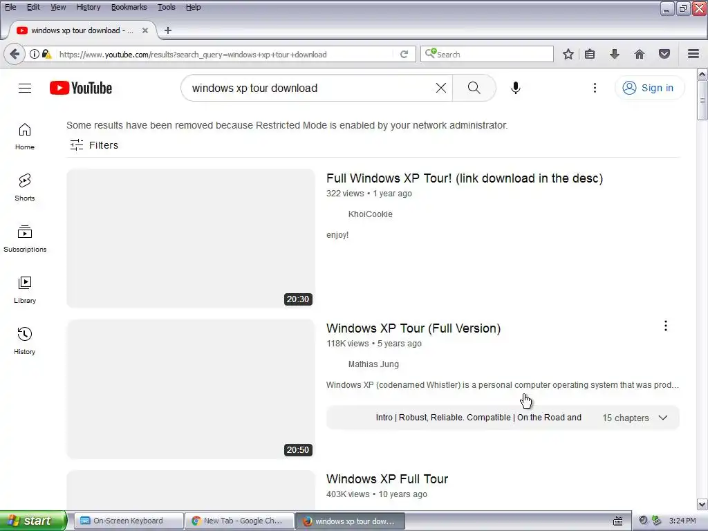This screenshot has width=708, height=531.
Task: Click the Firefox taskbar button
Action: (x=350, y=521)
